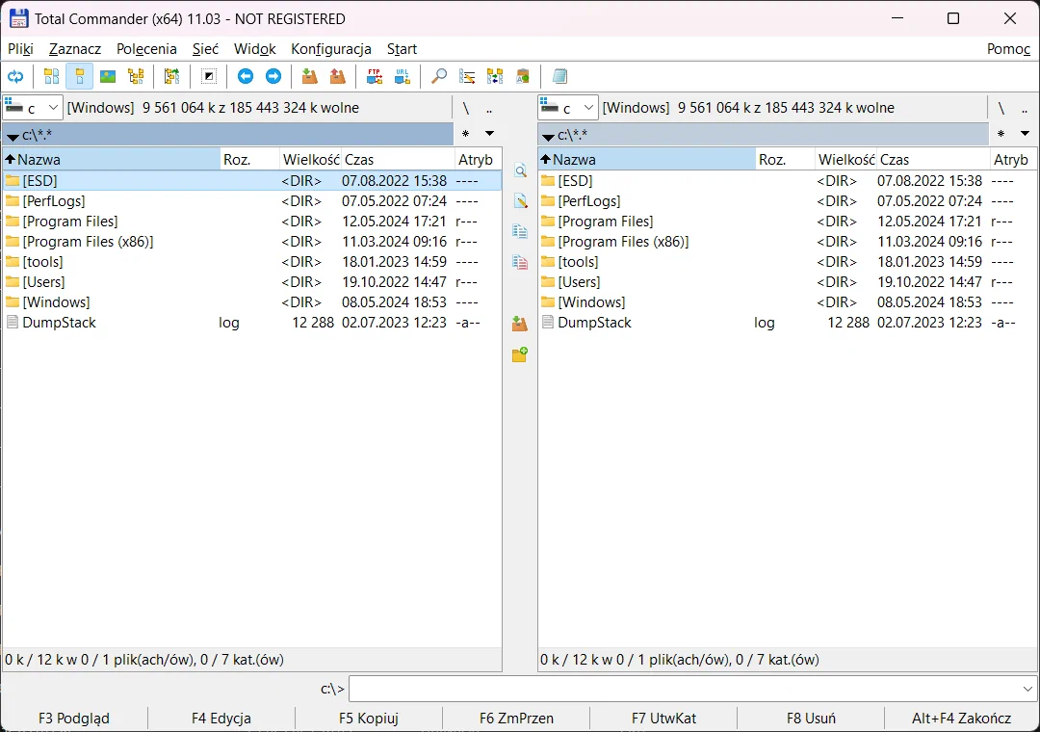This screenshot has width=1040, height=732.
Task: Sort right panel by Wielkość column
Action: coord(845,159)
